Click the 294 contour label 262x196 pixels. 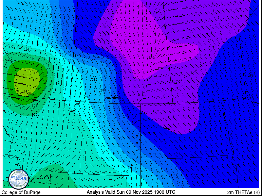78,104
